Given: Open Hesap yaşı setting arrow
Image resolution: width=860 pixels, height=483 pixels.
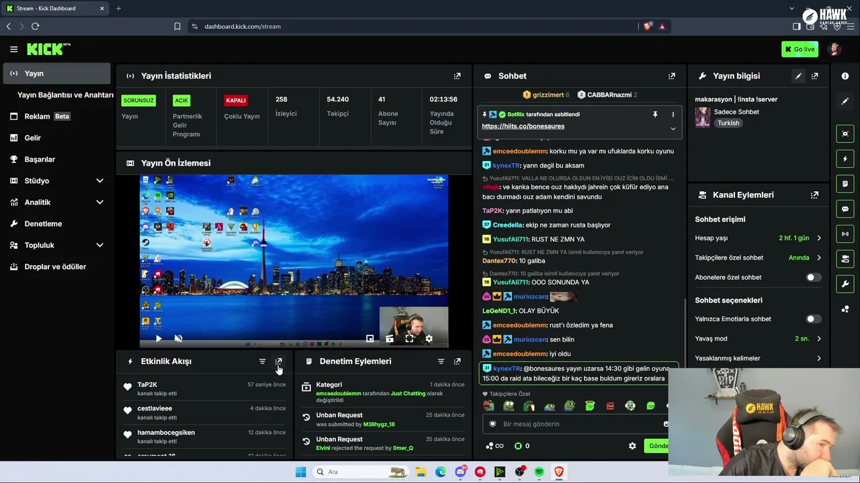Looking at the screenshot, I should tap(818, 238).
